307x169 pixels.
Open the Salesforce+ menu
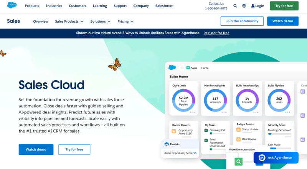[x=165, y=6]
